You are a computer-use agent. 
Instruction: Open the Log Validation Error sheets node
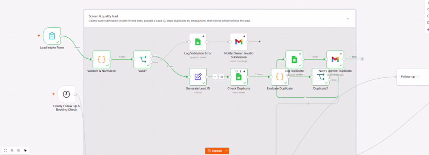pyautogui.click(x=198, y=42)
